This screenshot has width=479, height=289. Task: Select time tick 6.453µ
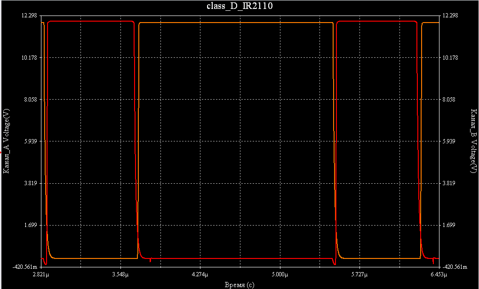pos(439,274)
